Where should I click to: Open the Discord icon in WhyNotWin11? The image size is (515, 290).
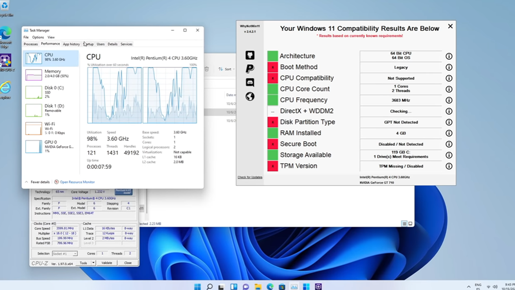(x=250, y=82)
